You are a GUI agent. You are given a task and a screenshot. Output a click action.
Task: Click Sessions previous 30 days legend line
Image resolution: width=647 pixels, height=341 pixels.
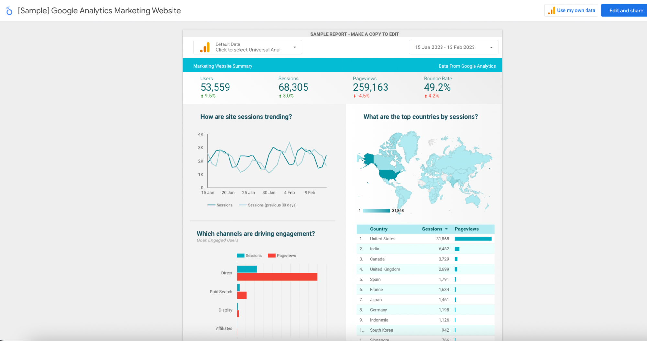(x=243, y=205)
